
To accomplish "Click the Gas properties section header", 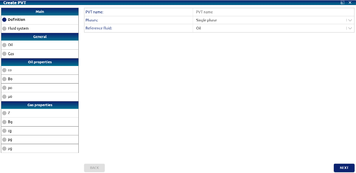I will click(x=40, y=105).
